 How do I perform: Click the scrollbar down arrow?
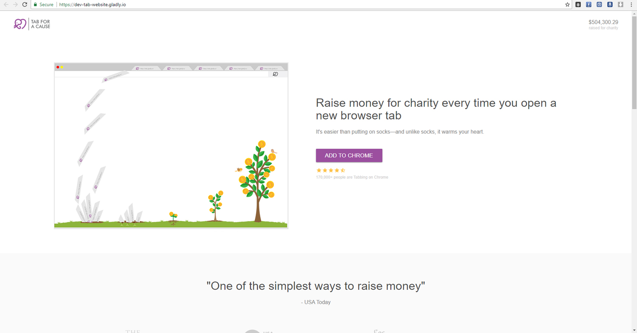tap(634, 330)
